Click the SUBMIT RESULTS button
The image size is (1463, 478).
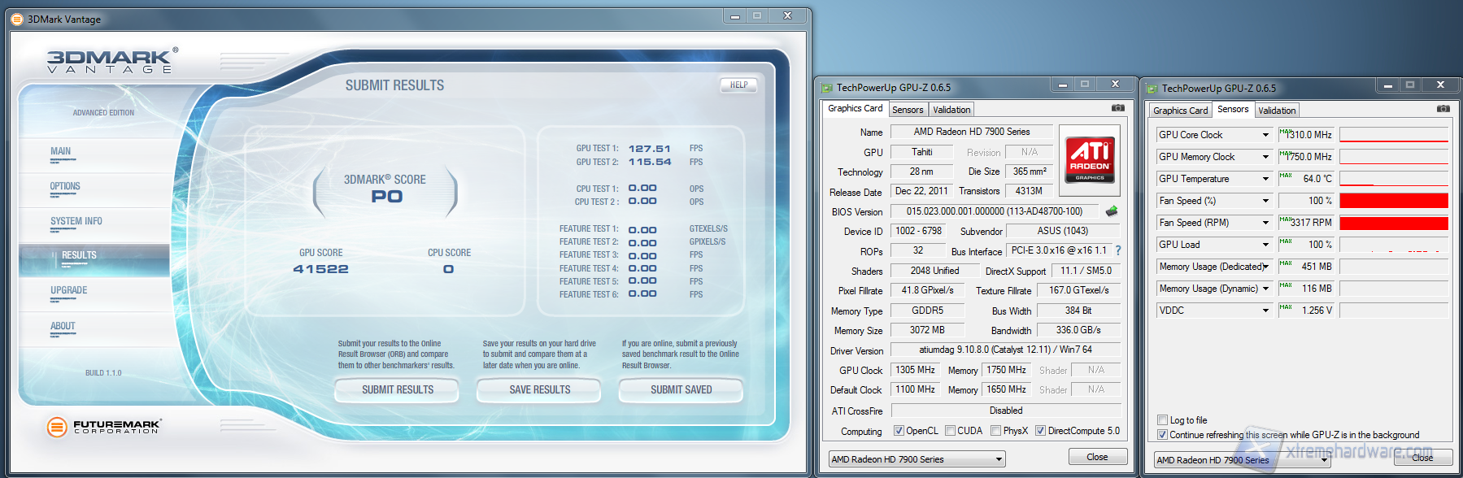point(397,390)
